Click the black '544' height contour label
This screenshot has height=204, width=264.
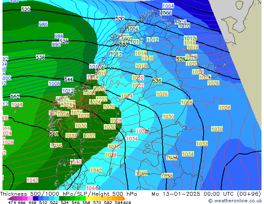[69, 79]
